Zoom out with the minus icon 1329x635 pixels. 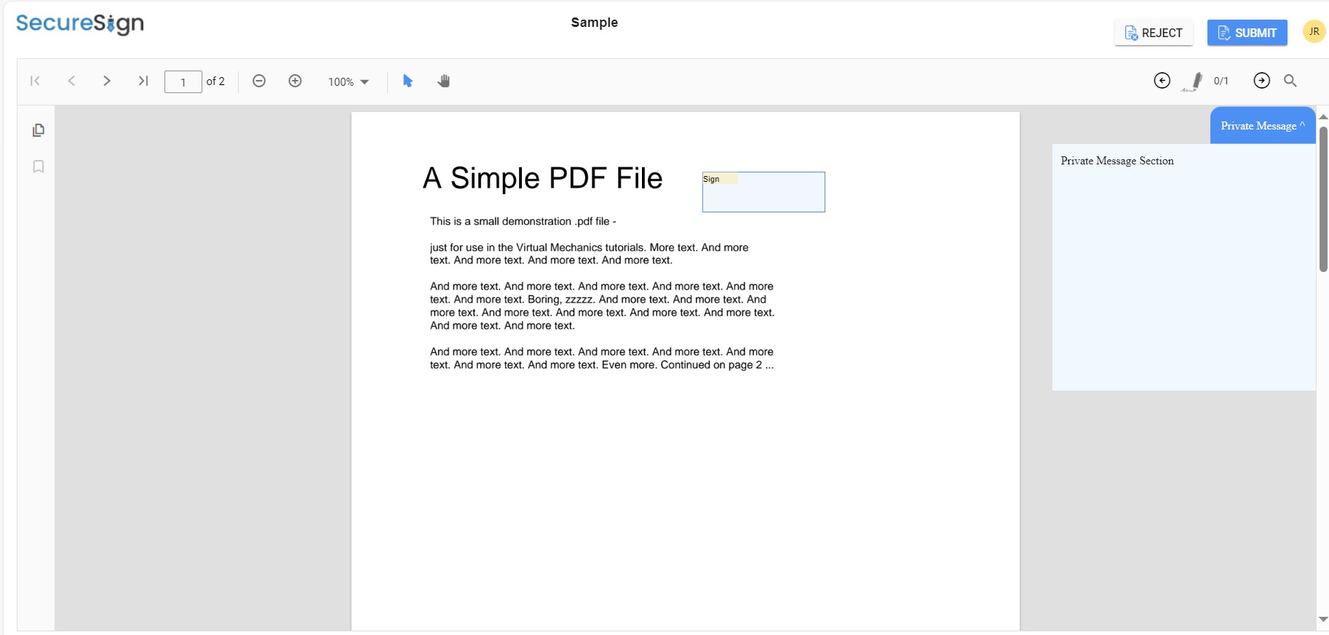(259, 81)
